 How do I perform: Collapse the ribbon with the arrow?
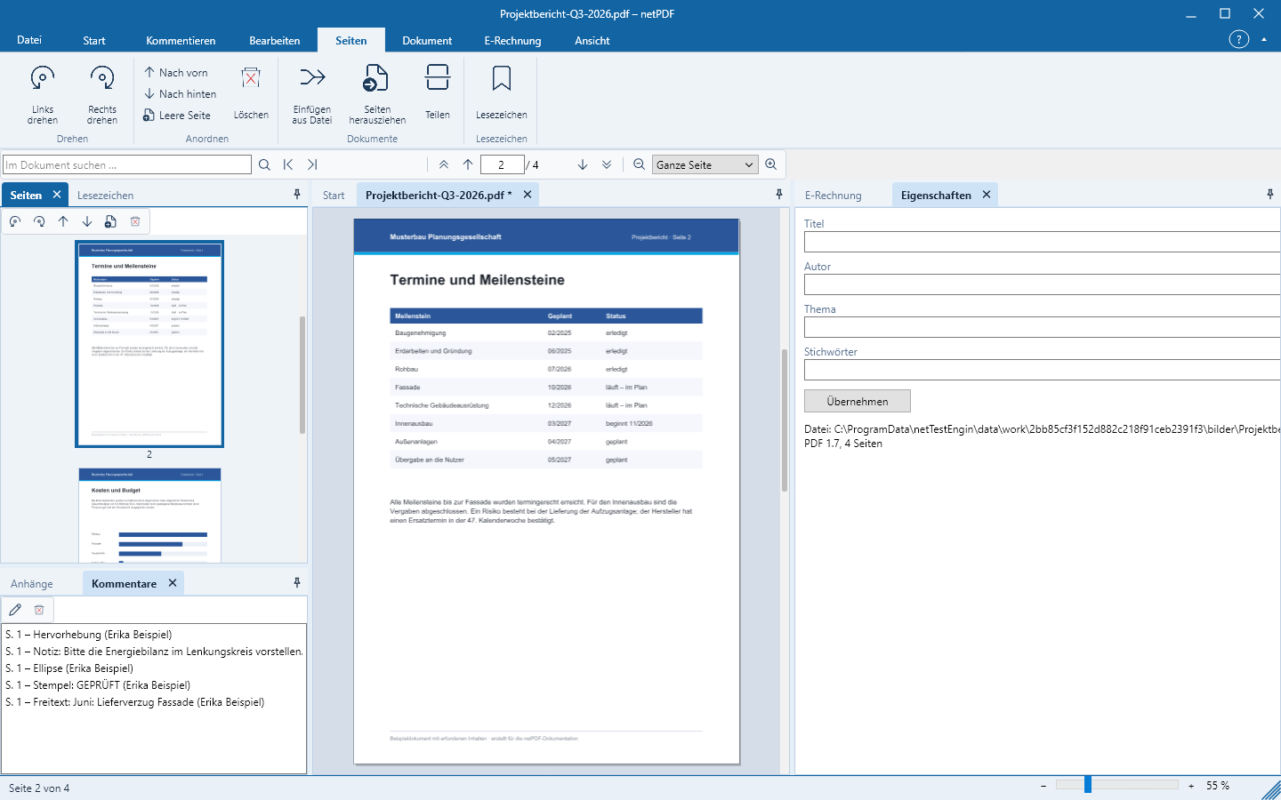pos(1264,39)
